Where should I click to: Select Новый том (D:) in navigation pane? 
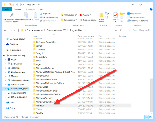coord(18,93)
